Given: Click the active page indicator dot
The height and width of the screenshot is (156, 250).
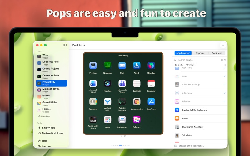Looking at the screenshot, I should (120, 145).
